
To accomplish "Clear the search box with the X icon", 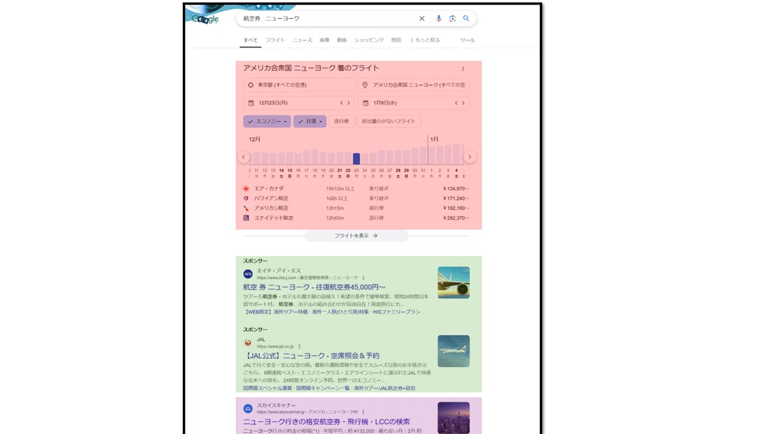I will [422, 19].
